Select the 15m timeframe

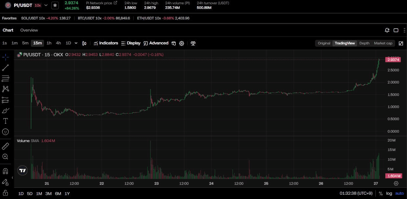pyautogui.click(x=37, y=43)
